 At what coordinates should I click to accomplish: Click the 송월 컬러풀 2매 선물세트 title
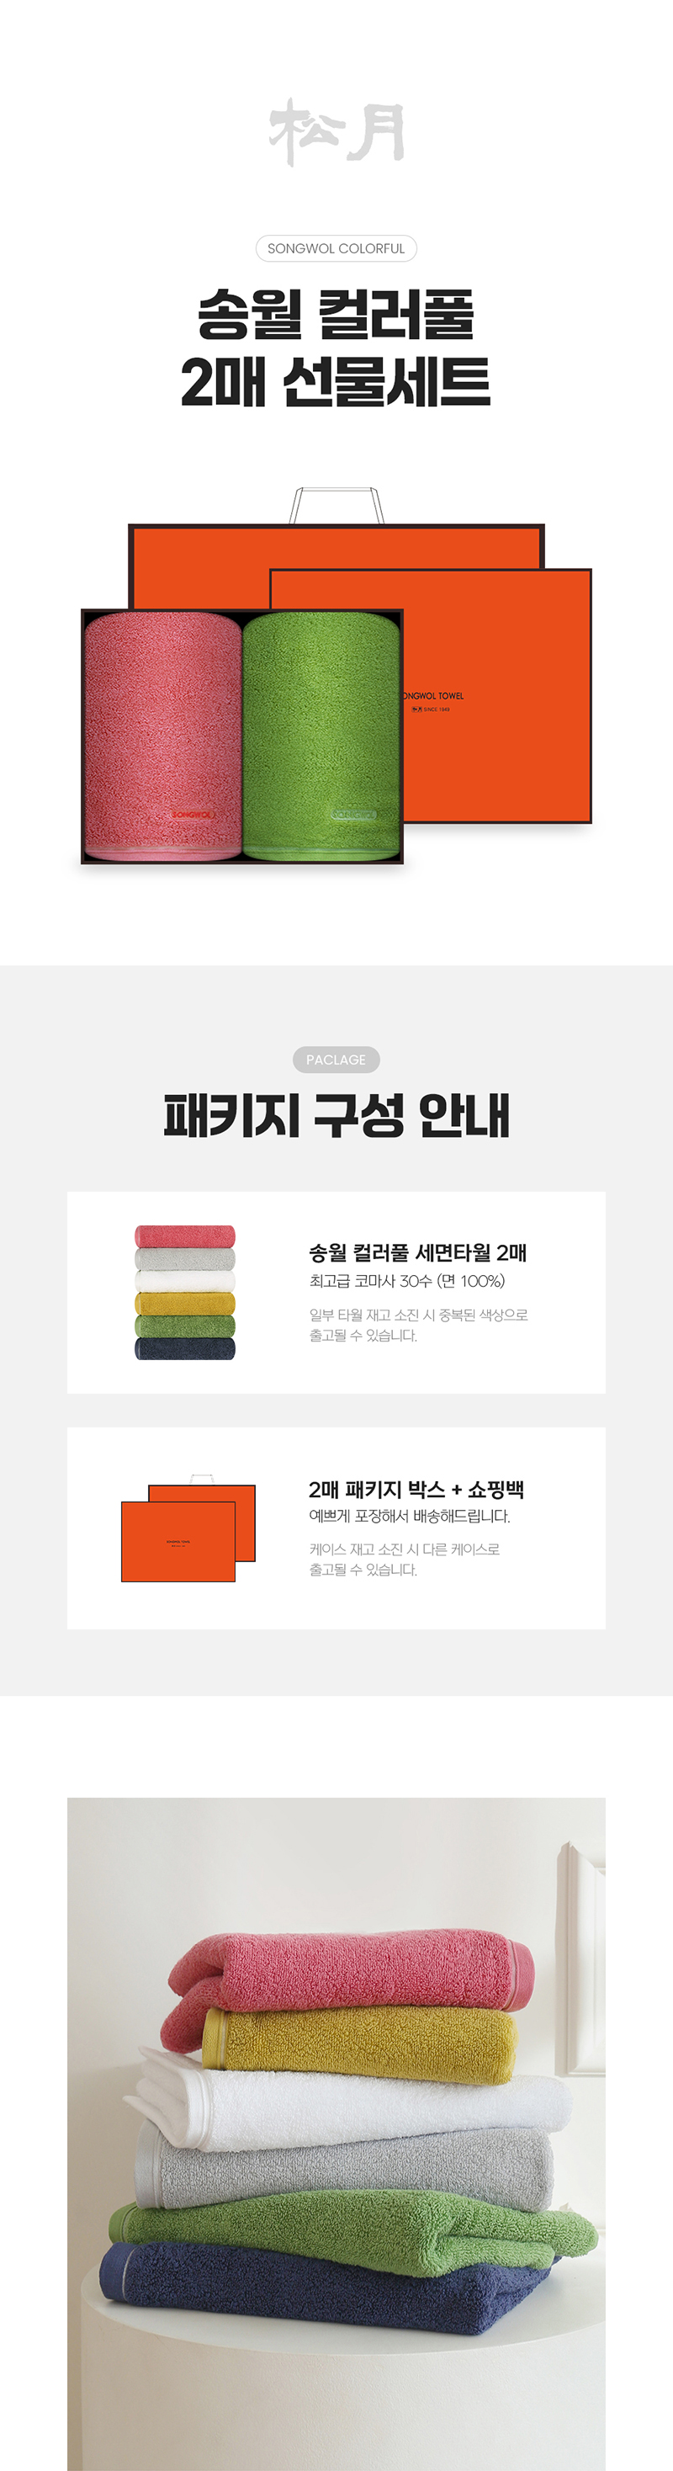pyautogui.click(x=336, y=348)
